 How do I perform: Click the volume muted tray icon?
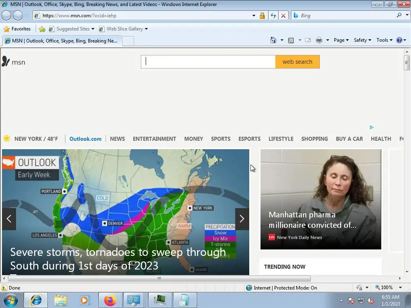click(370, 301)
